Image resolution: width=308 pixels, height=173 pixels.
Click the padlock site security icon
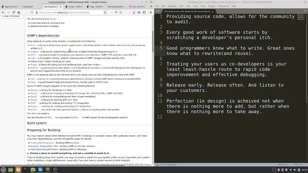coord(37,12)
